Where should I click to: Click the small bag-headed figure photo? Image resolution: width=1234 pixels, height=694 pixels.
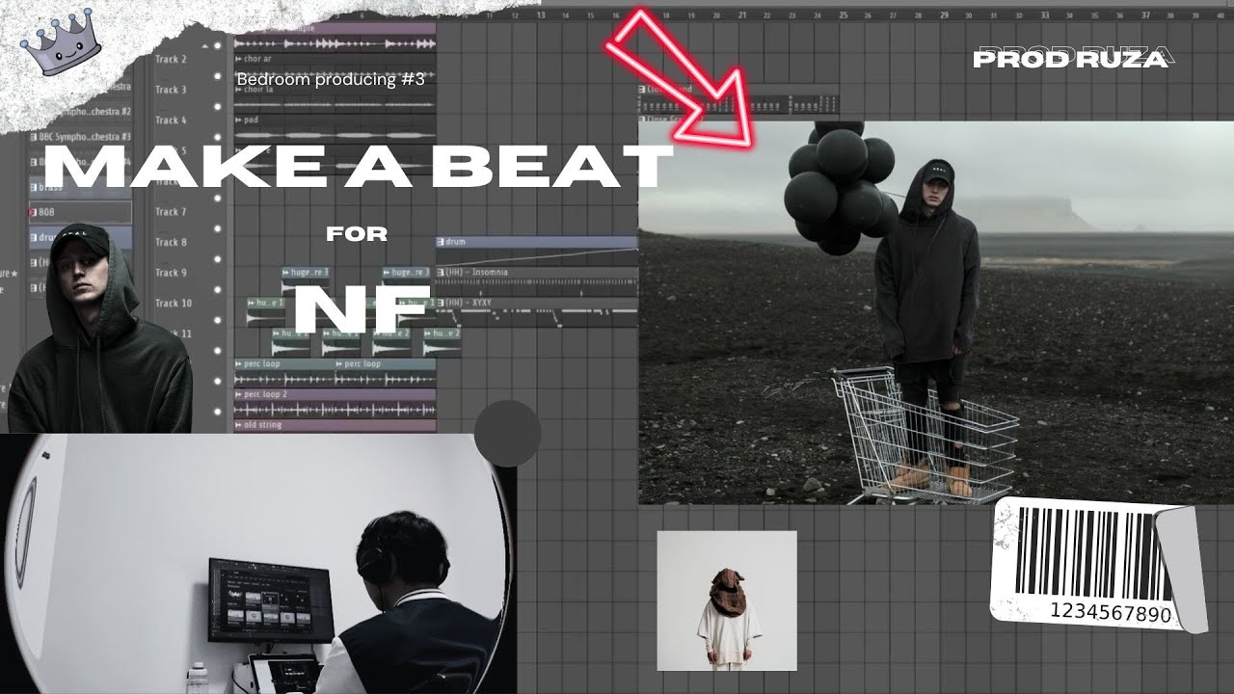point(727,601)
